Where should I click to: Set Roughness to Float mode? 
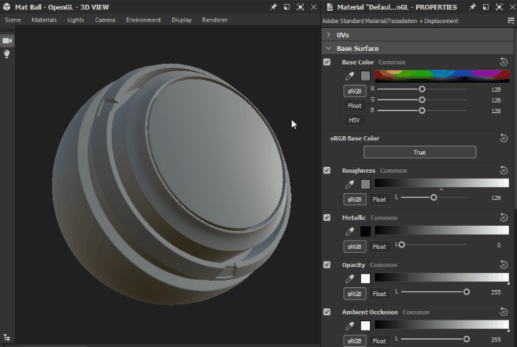coord(379,199)
